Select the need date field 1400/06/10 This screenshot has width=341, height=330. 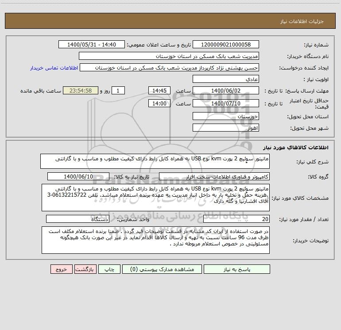pos(78,176)
